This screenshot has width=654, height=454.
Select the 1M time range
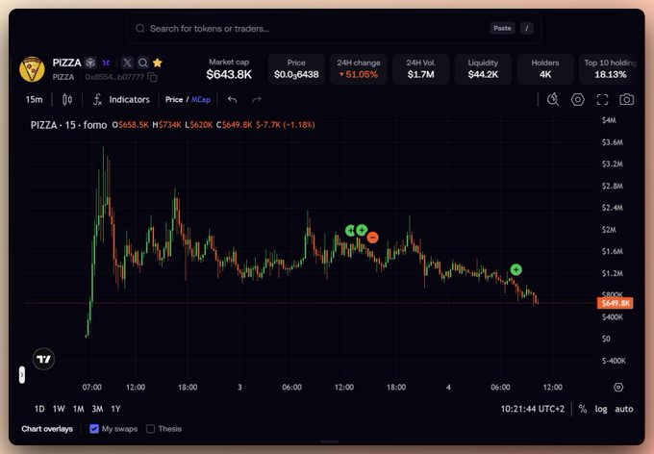point(79,409)
